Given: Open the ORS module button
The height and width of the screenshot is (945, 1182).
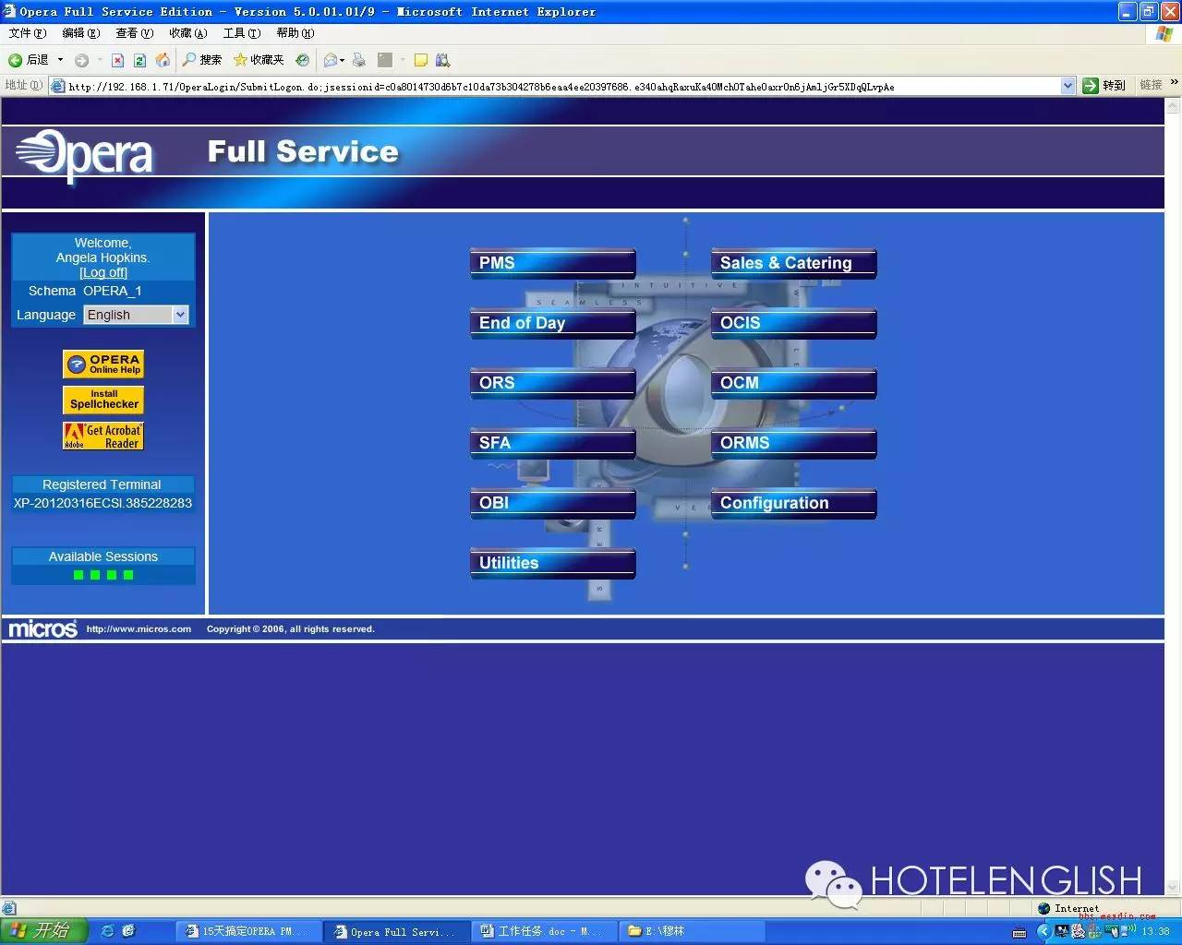Looking at the screenshot, I should click(552, 383).
